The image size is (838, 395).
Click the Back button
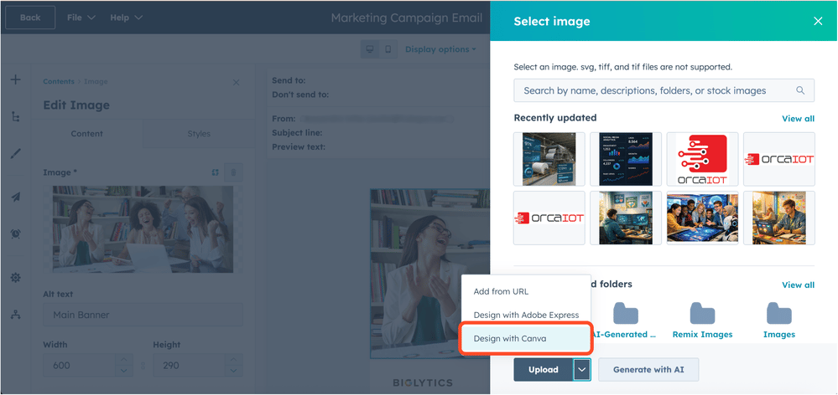click(x=30, y=18)
